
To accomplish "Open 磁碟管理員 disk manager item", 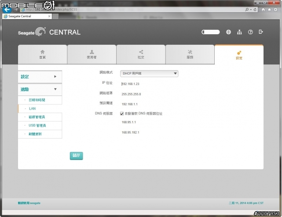I will pos(40,117).
